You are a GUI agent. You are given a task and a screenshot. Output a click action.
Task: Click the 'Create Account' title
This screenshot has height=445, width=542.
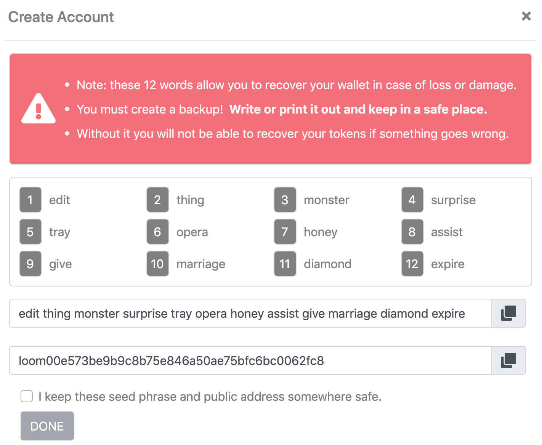coord(61,17)
